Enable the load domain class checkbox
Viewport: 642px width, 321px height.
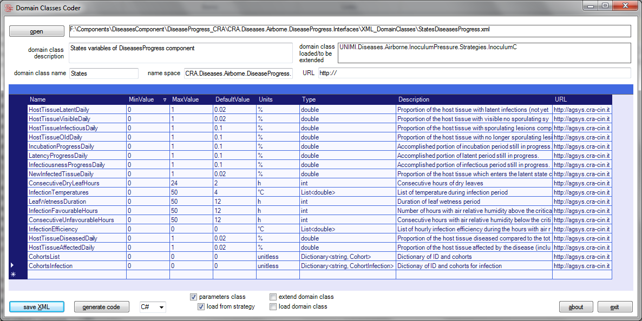[x=273, y=307]
